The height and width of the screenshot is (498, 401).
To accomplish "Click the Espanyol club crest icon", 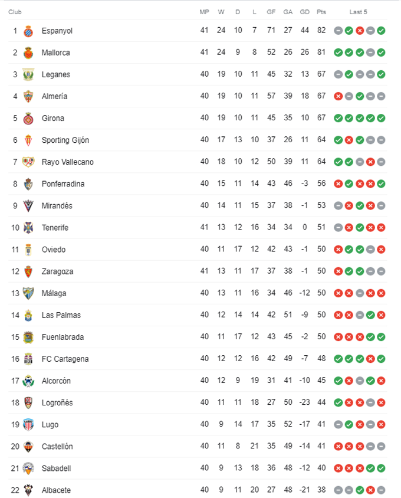I will [x=28, y=31].
